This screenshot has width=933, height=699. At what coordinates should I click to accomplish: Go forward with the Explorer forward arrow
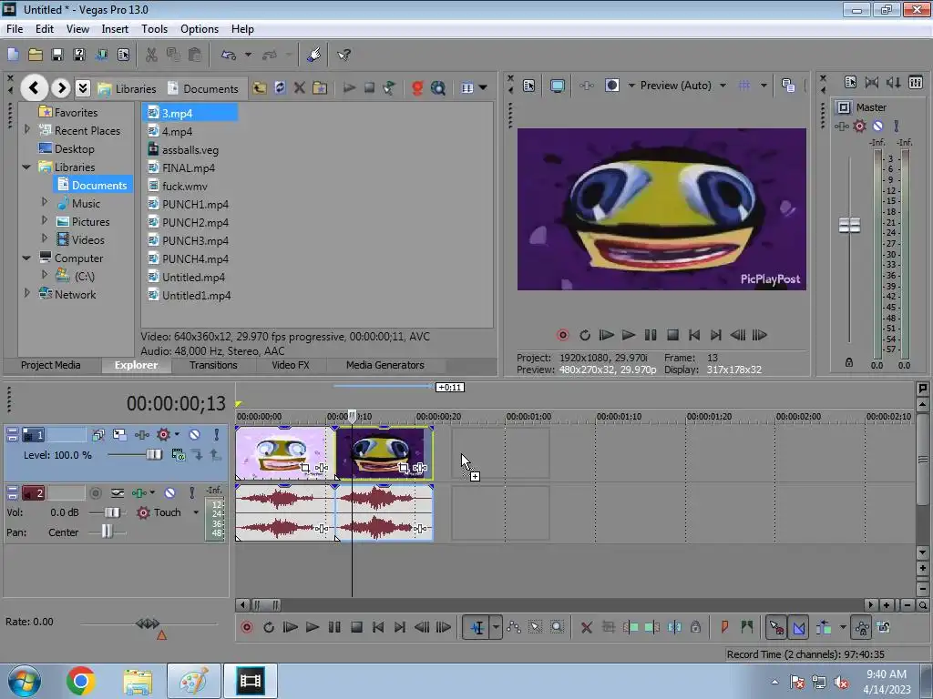click(61, 88)
